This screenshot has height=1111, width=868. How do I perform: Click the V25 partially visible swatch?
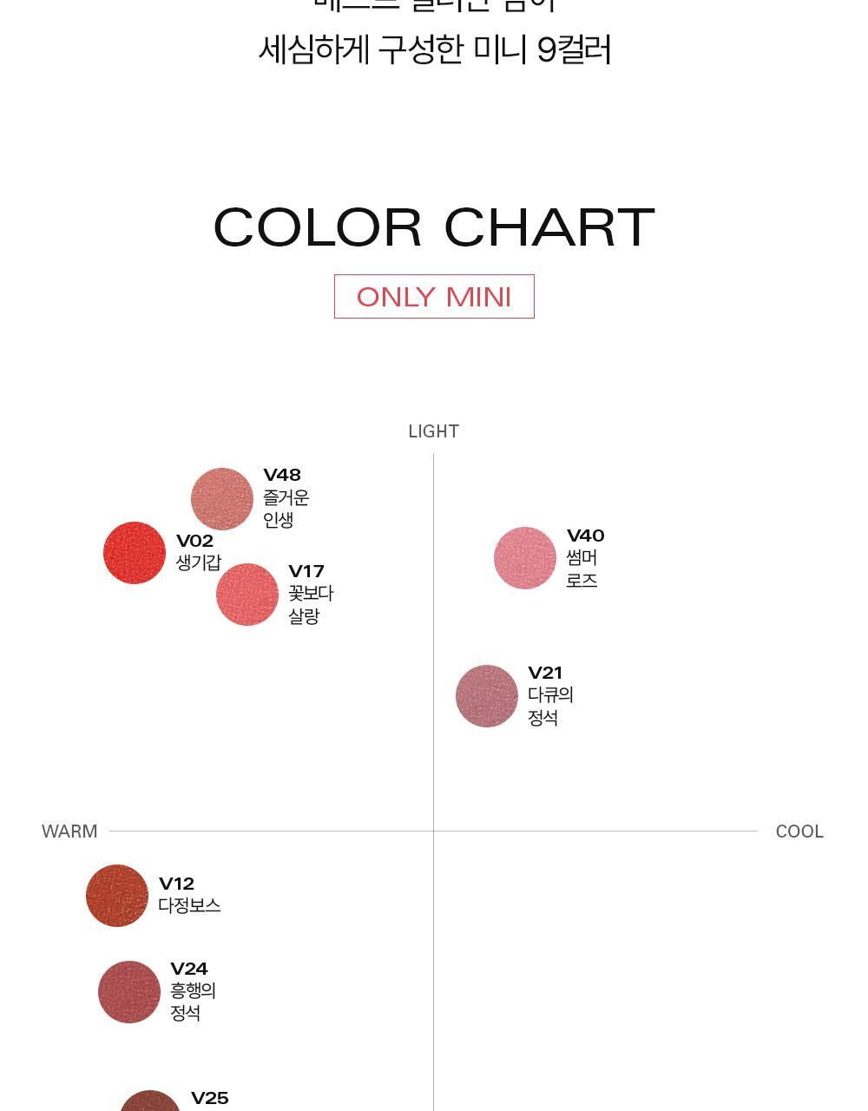point(150,1101)
